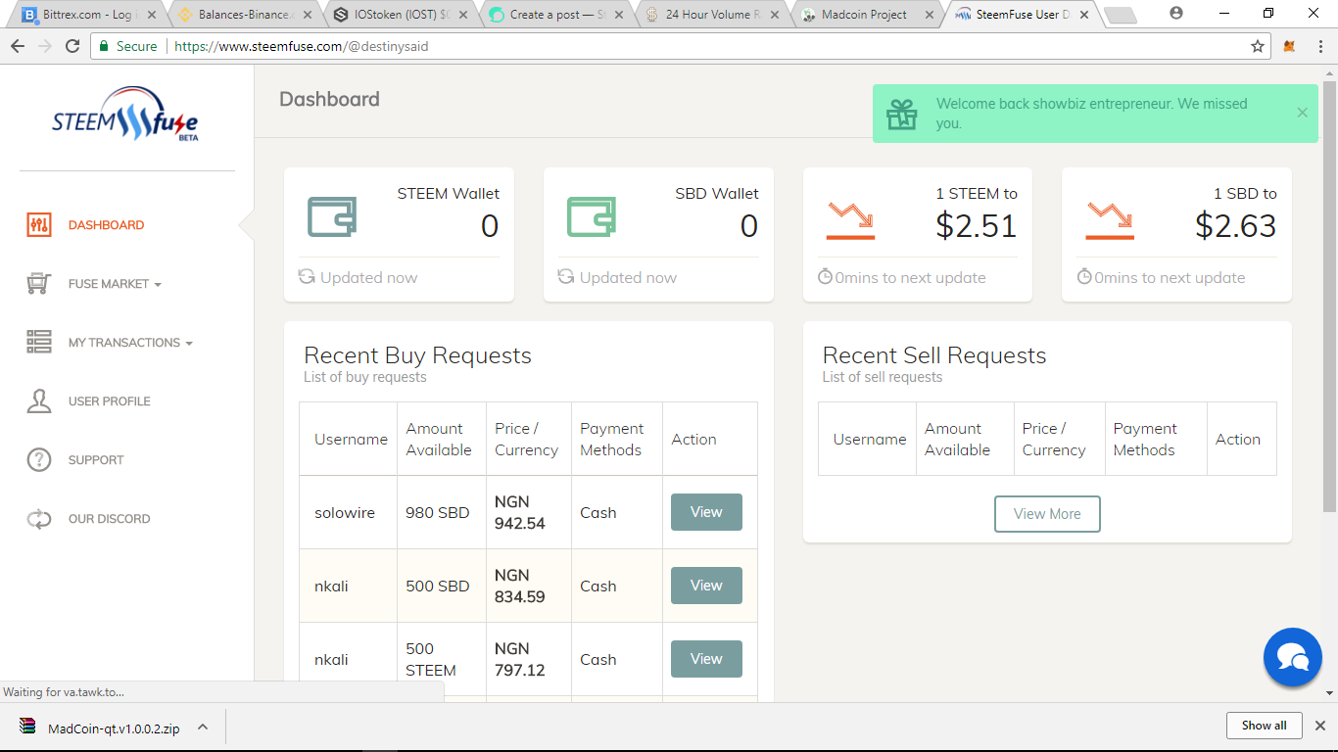Select the User Profile person icon
This screenshot has width=1338, height=752.
pyautogui.click(x=39, y=401)
